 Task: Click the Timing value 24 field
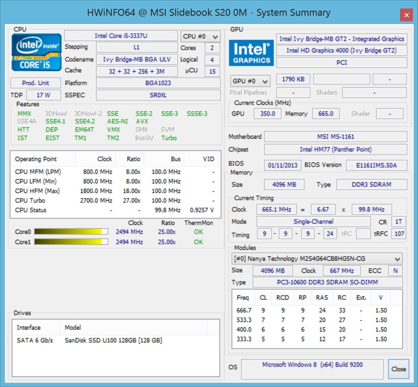[x=330, y=234]
